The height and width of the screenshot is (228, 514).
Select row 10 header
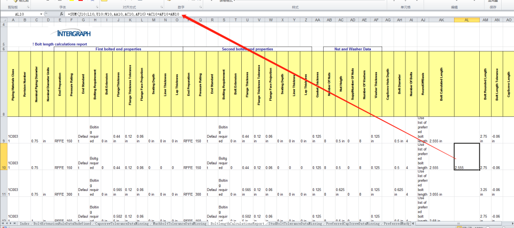pyautogui.click(x=4, y=156)
